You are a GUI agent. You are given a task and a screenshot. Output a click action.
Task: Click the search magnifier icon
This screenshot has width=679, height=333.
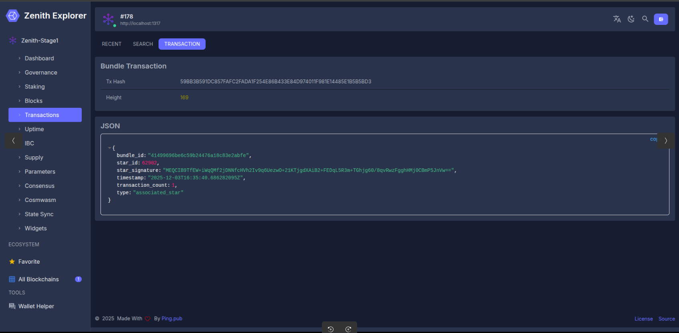[645, 19]
